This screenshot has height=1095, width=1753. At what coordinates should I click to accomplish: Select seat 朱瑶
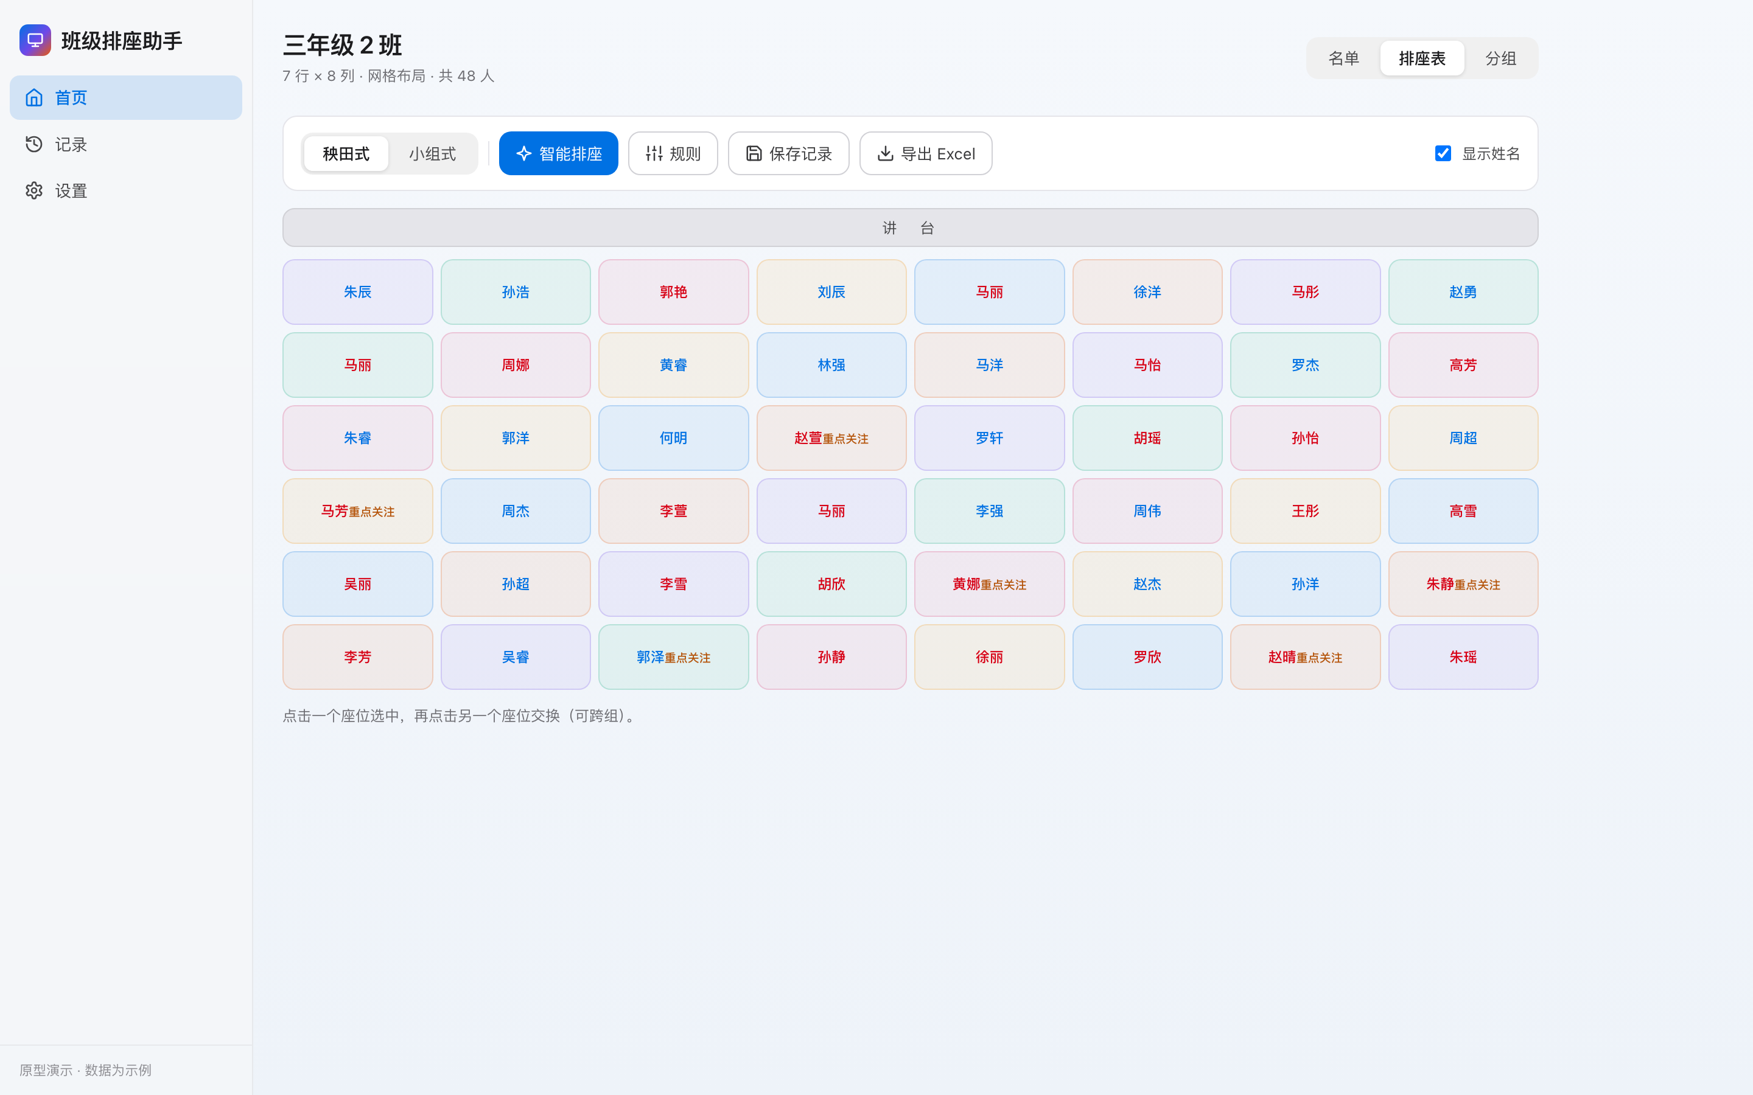(x=1463, y=658)
